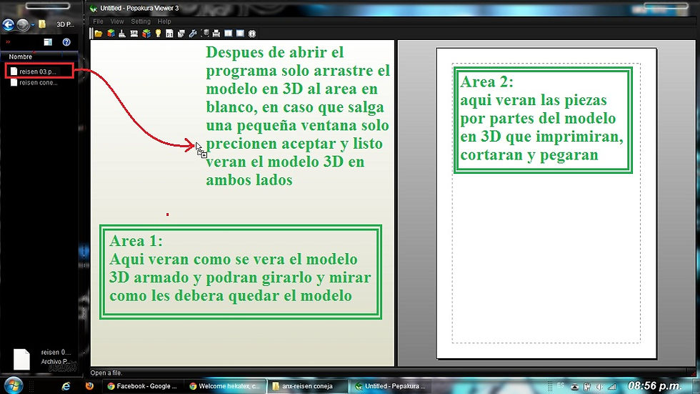Screen dimensions: 700x394
Task: Open the View menu
Action: click(117, 21)
